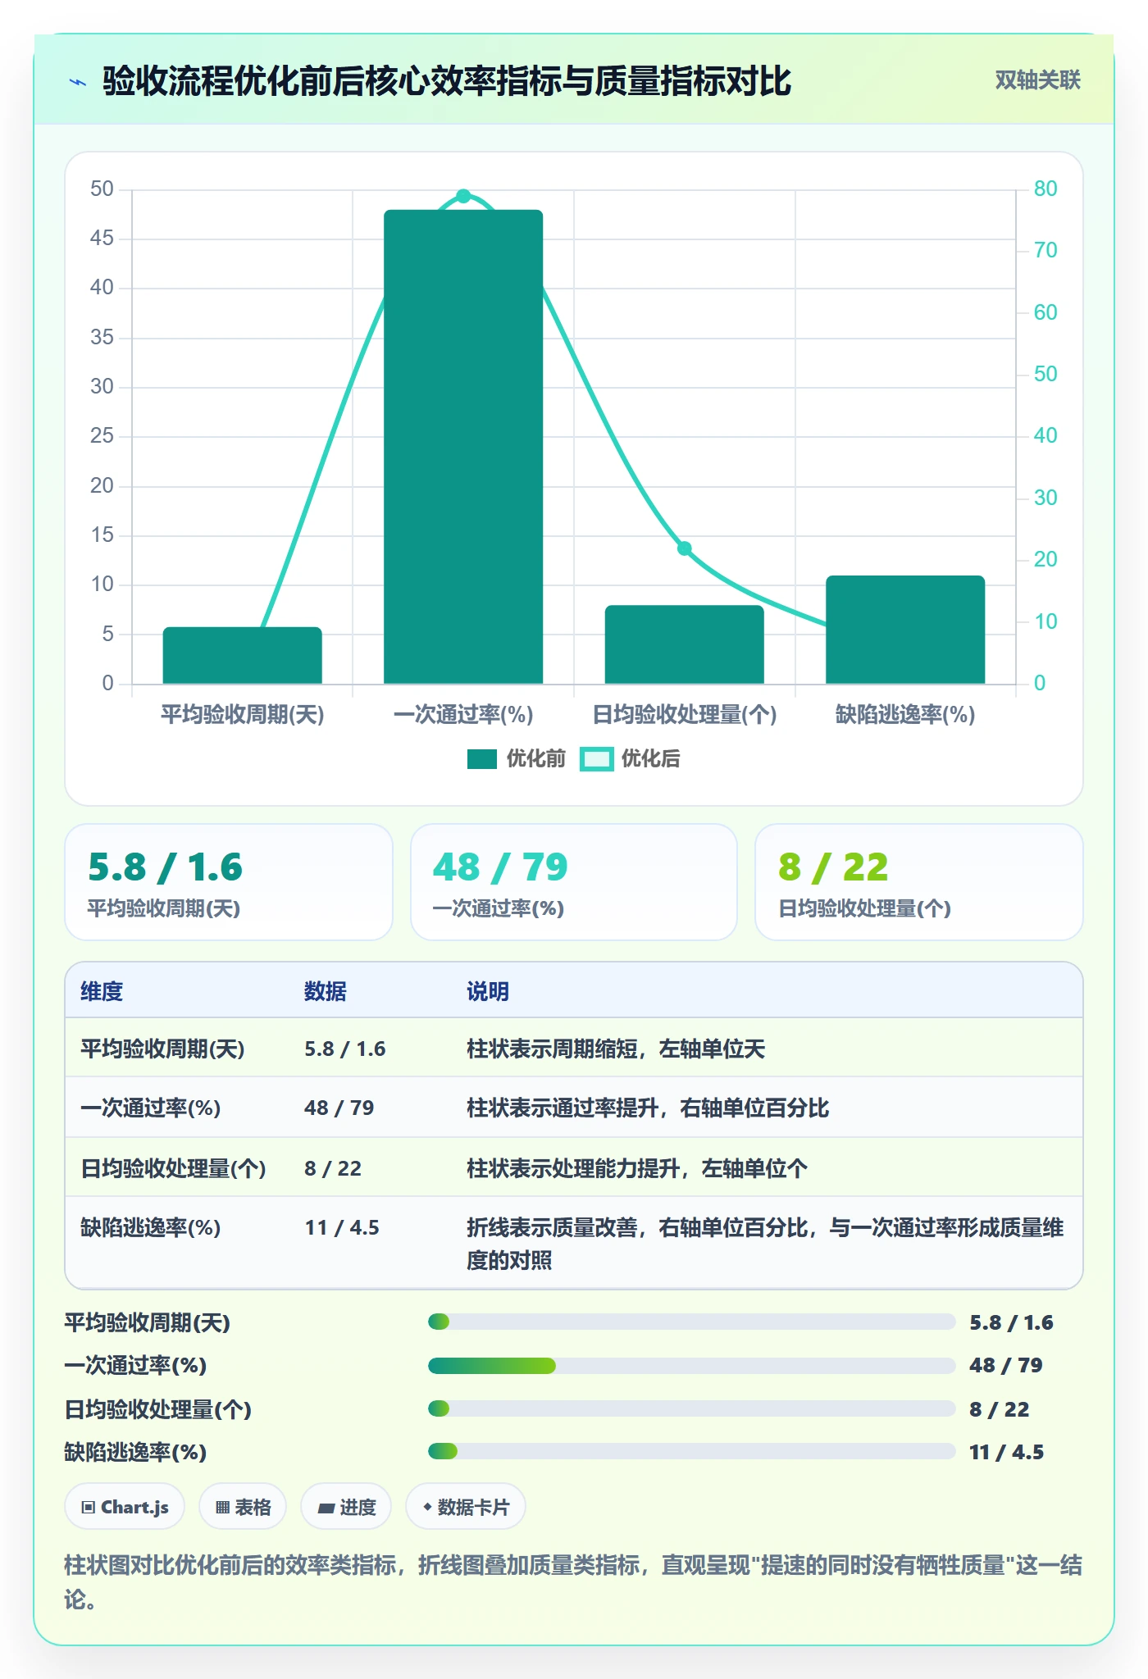The width and height of the screenshot is (1148, 1679).
Task: Click the 一次通过率(%) x-axis label under the chart
Action: (463, 715)
